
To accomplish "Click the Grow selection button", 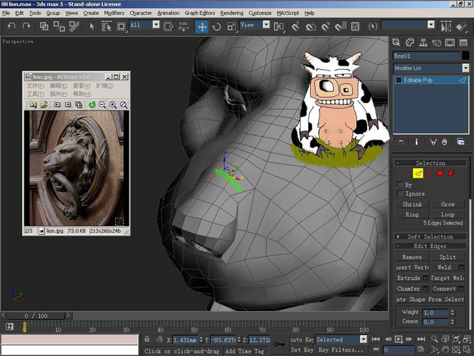I will (448, 204).
